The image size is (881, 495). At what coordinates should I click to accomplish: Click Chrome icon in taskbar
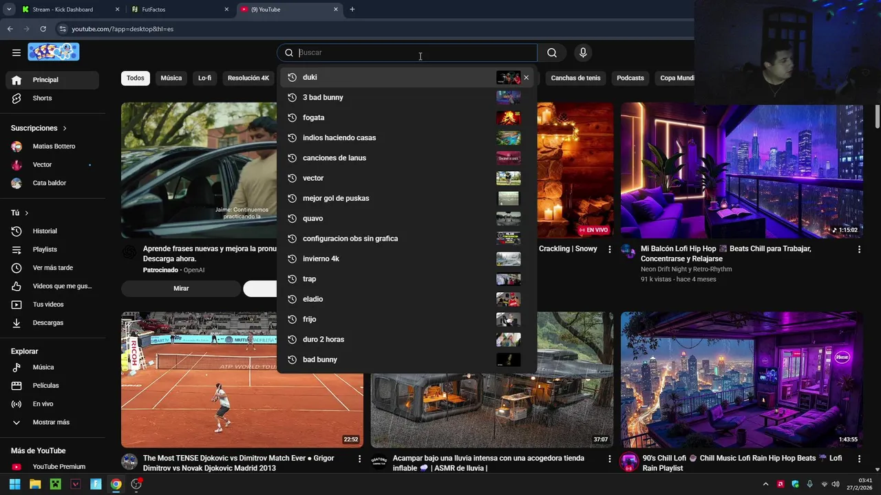point(116,484)
